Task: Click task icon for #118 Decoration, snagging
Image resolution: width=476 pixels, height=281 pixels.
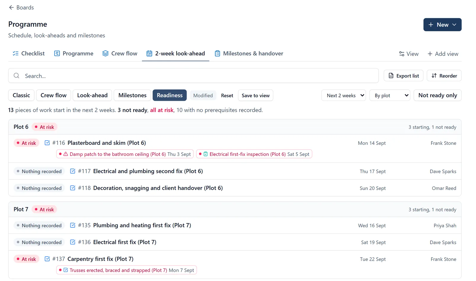Action: [x=73, y=188]
